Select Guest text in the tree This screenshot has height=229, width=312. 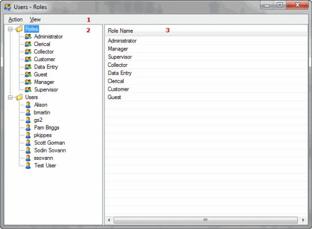[41, 74]
